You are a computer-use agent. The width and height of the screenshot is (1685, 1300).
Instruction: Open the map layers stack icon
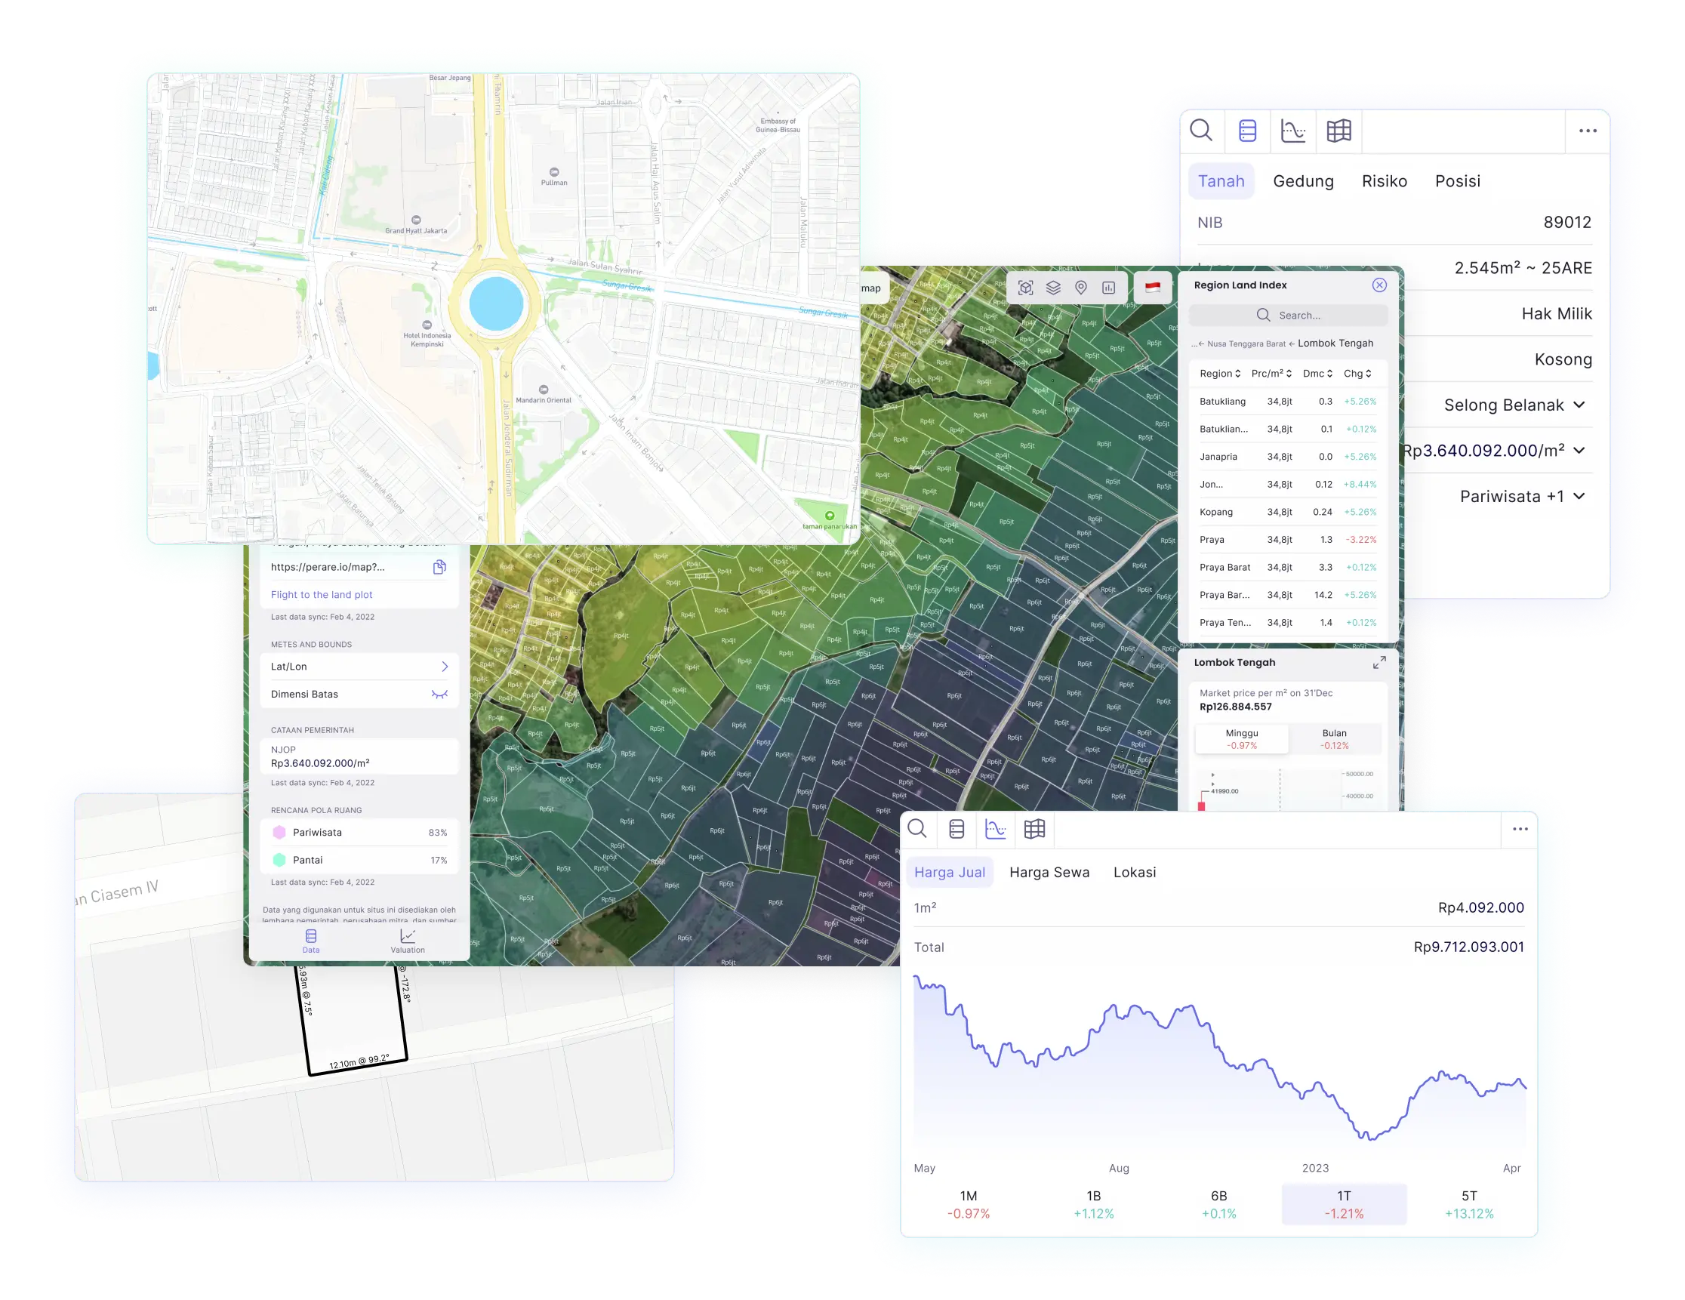pyautogui.click(x=1053, y=288)
